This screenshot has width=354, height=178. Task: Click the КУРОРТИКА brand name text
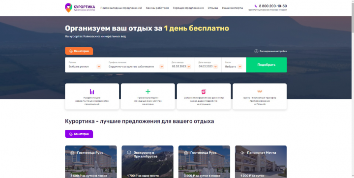(x=84, y=7)
